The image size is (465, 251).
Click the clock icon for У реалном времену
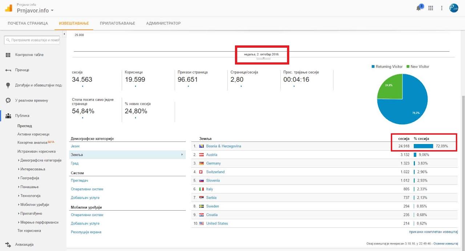[8, 100]
